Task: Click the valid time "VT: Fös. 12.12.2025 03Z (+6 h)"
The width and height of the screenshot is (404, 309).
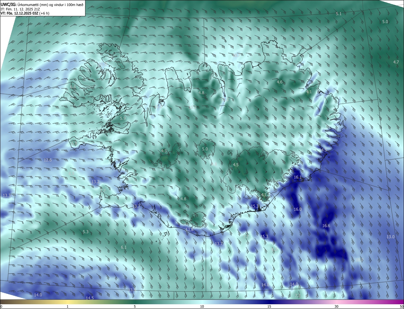Action: point(25,13)
